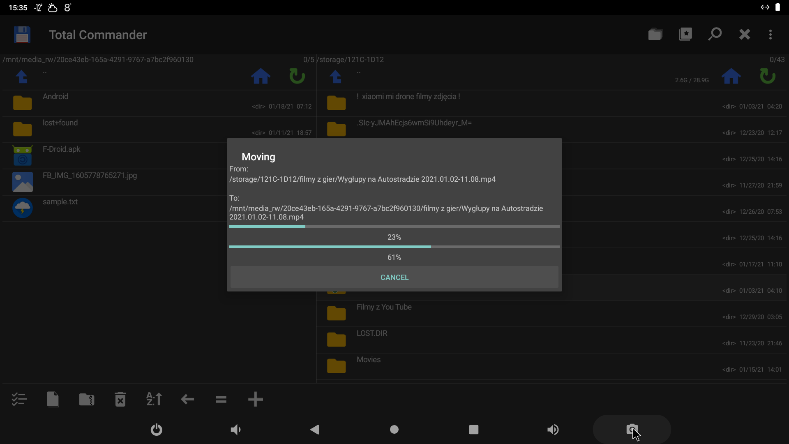Click the right panel path /storage/121C-1D12
Viewport: 789px width, 444px height.
[350, 60]
